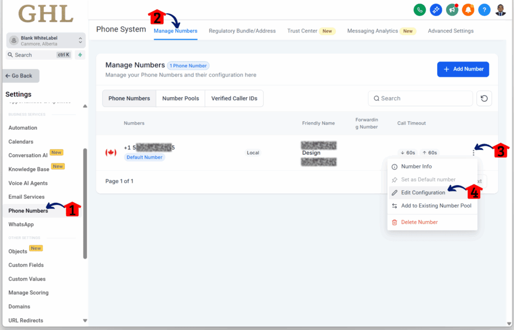Choose Set as Default number option

(432, 180)
